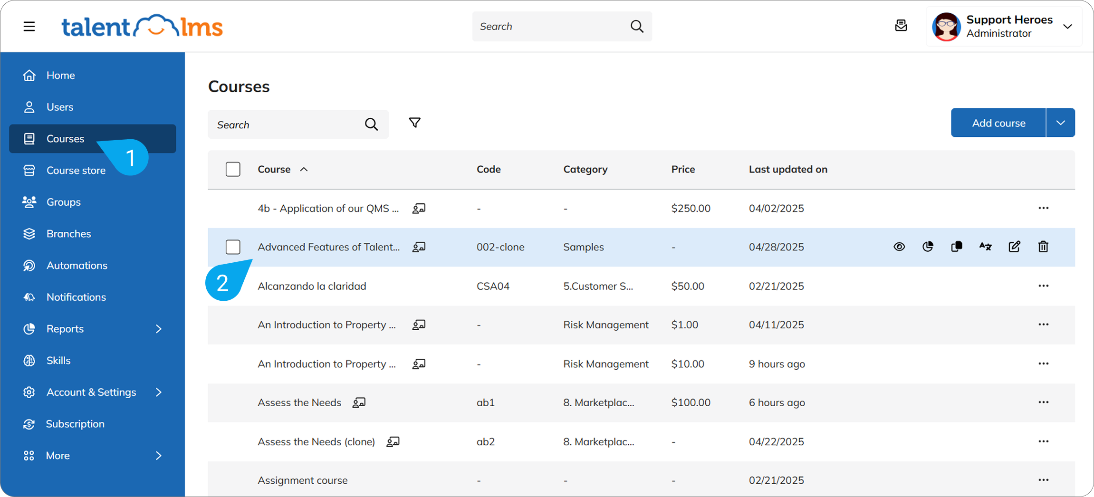Open the Add course dropdown arrow

(1061, 123)
